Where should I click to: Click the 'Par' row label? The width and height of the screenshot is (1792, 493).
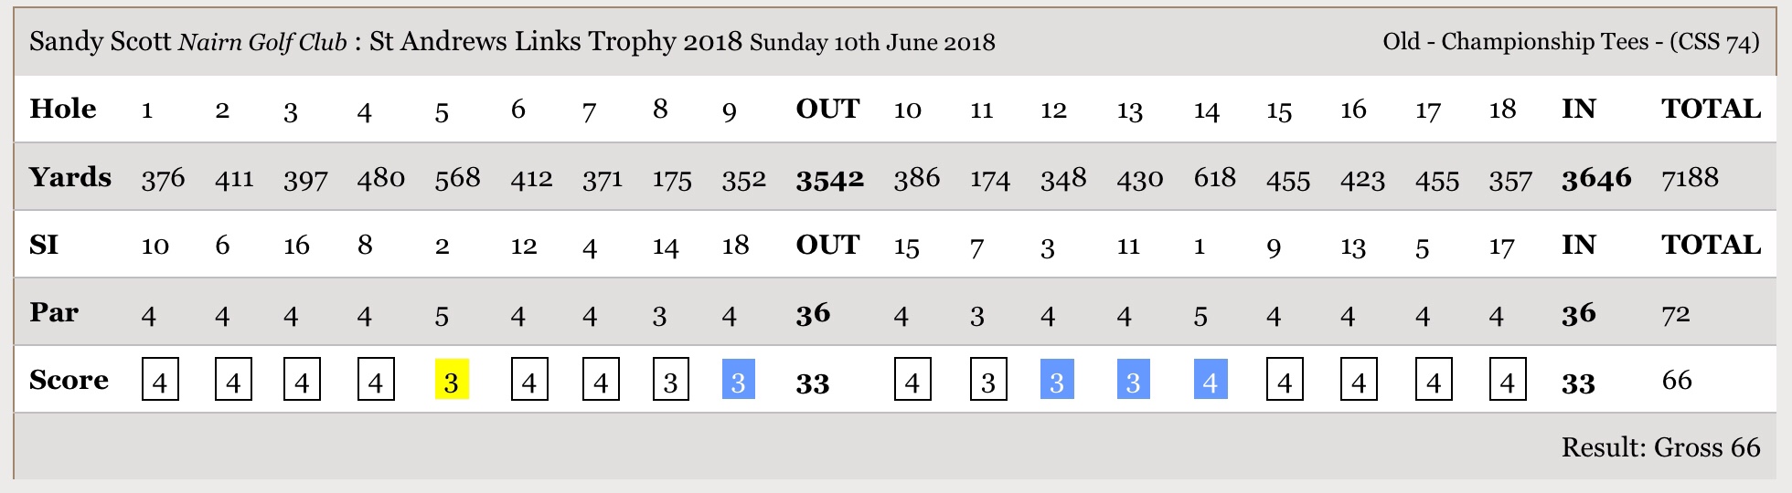click(54, 312)
